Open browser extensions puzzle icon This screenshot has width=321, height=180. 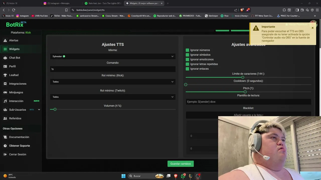284,10
